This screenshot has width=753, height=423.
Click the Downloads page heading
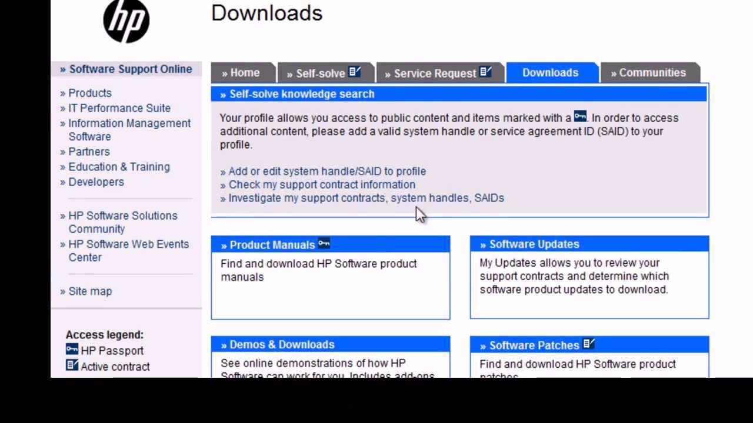tap(266, 13)
